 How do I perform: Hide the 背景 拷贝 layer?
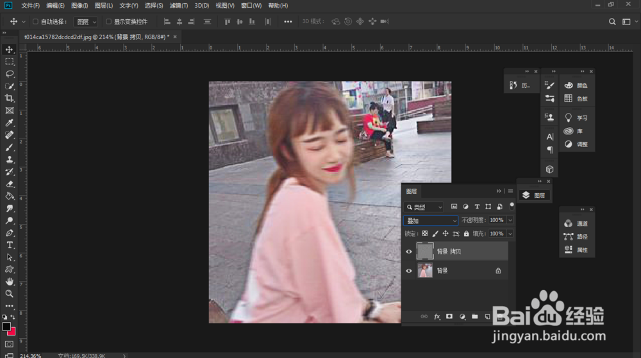pos(409,251)
